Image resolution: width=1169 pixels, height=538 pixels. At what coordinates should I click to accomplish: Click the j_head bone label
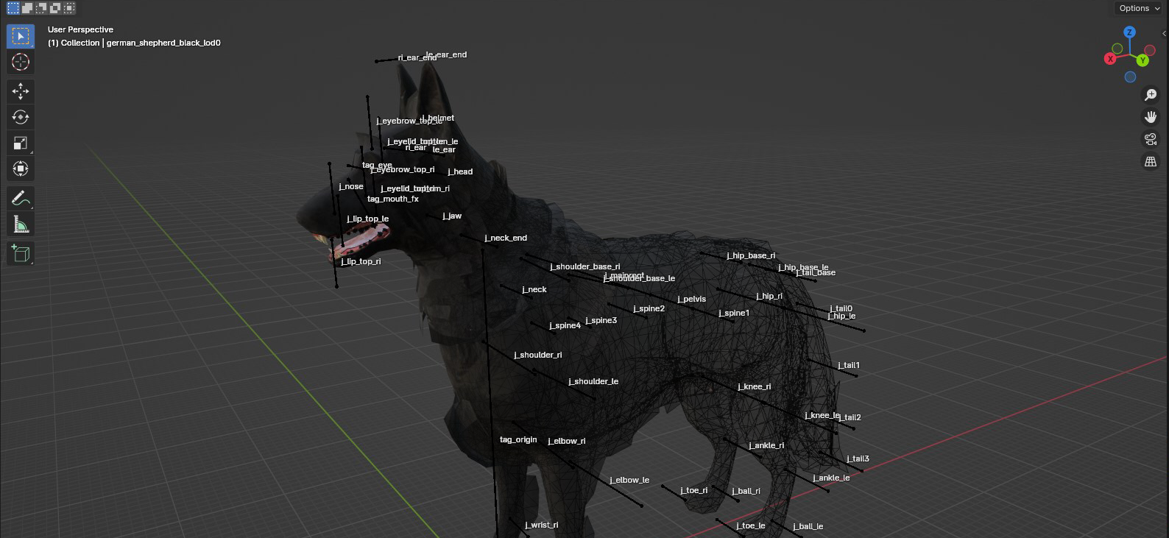click(460, 172)
